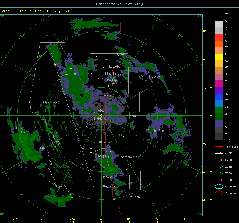
Task: Click the yellow diamond marker above Calgary label
Action: (105, 153)
